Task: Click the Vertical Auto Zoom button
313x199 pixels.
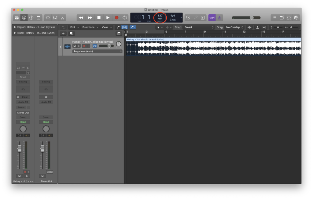Action: coord(257,27)
